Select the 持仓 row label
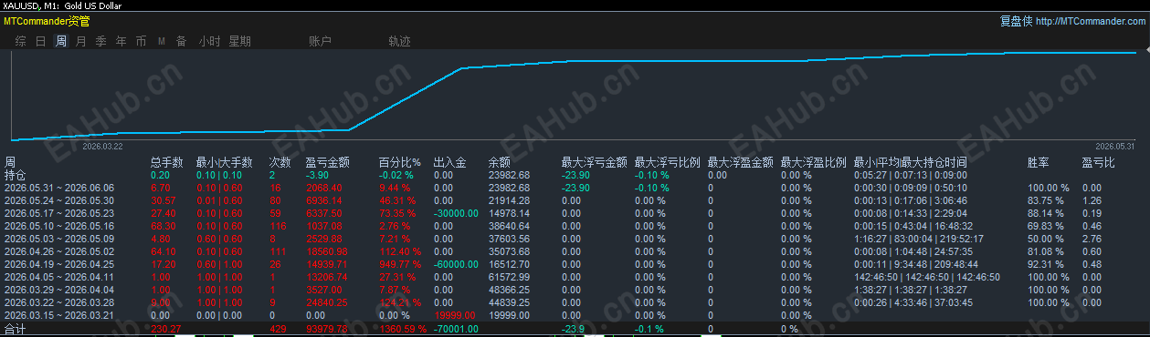 [16, 175]
